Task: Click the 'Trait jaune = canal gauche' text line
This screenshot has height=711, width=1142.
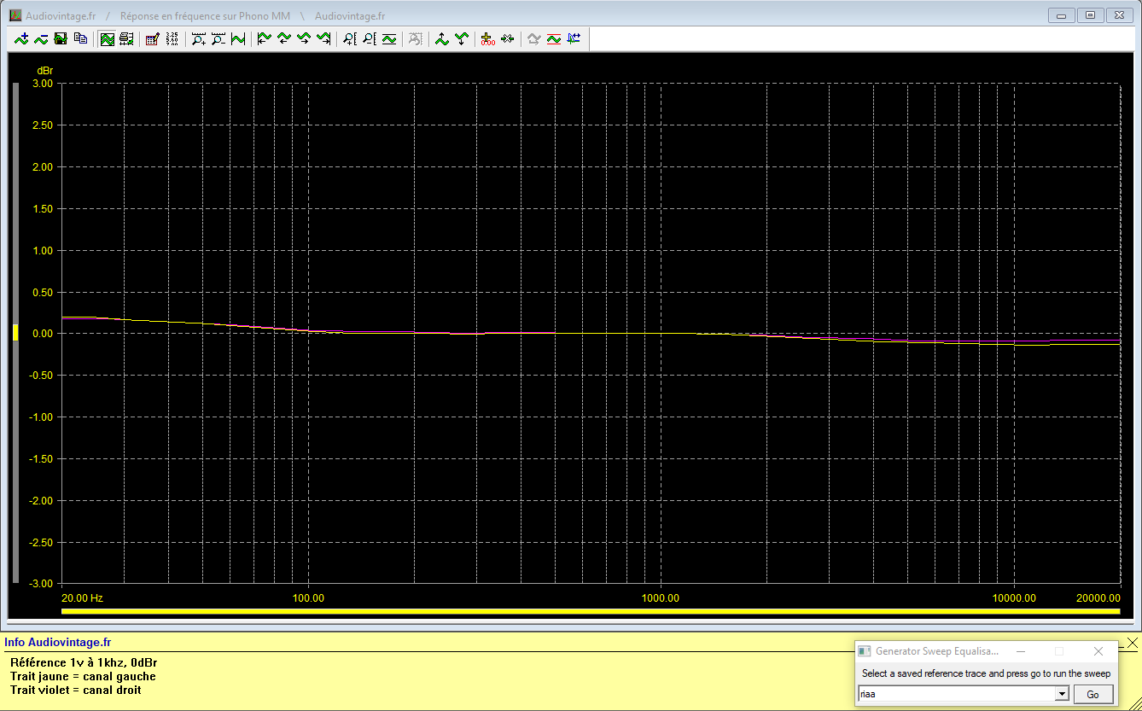Action: (x=83, y=676)
